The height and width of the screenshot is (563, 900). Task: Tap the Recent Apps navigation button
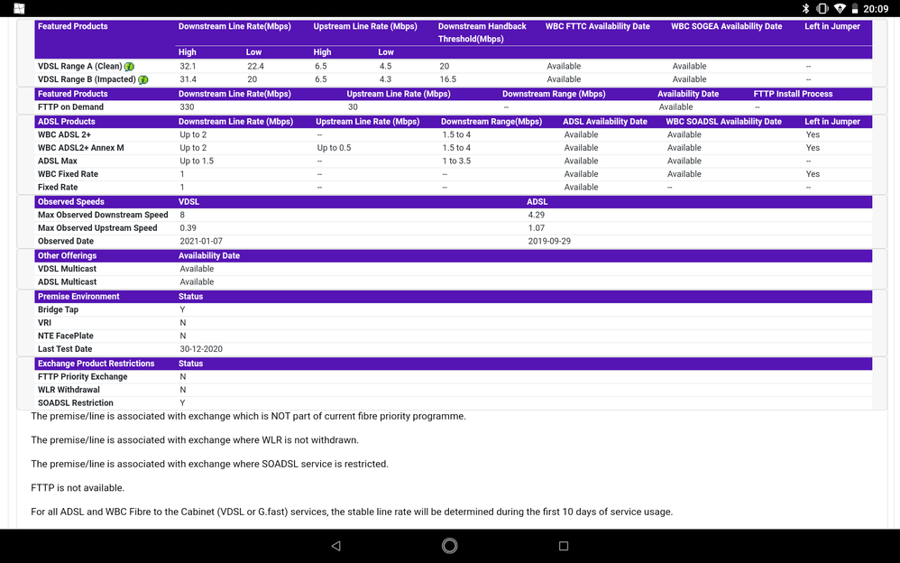coord(562,545)
